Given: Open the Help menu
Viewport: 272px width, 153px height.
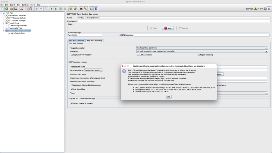Looking at the screenshot, I should (39, 5).
